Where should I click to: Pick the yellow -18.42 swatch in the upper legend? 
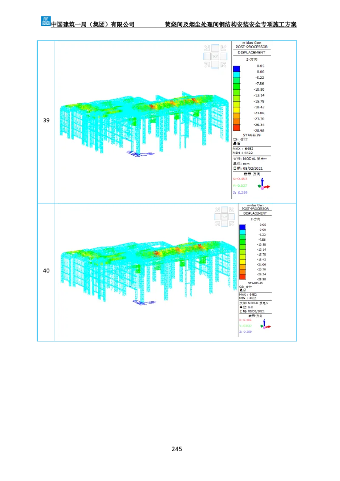[x=237, y=109]
